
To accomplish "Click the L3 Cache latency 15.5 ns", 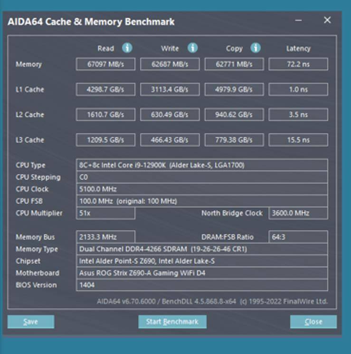I will click(x=298, y=140).
